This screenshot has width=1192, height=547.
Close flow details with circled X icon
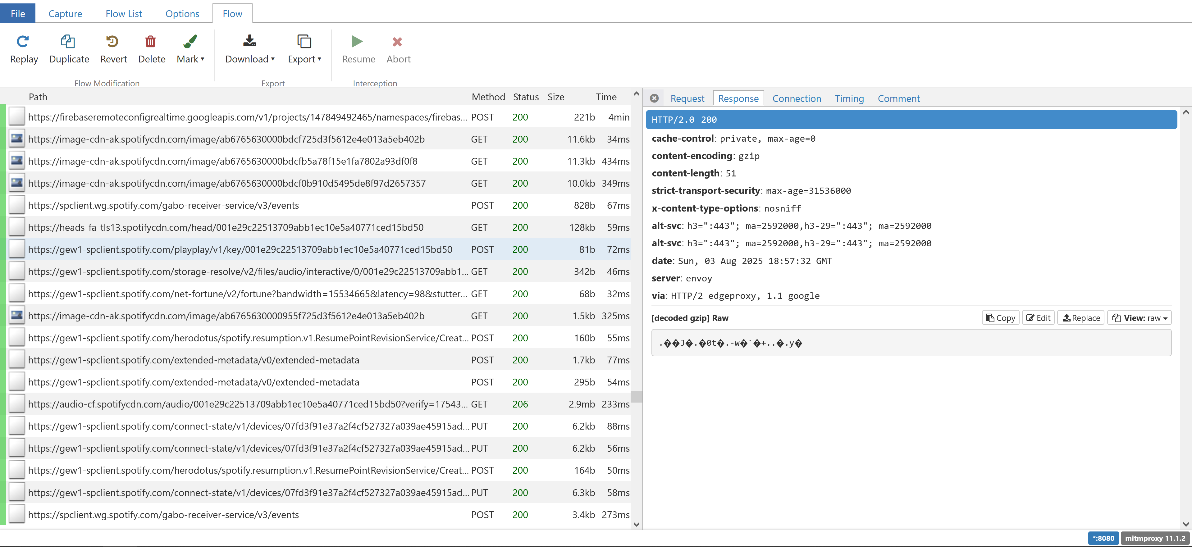tap(654, 98)
